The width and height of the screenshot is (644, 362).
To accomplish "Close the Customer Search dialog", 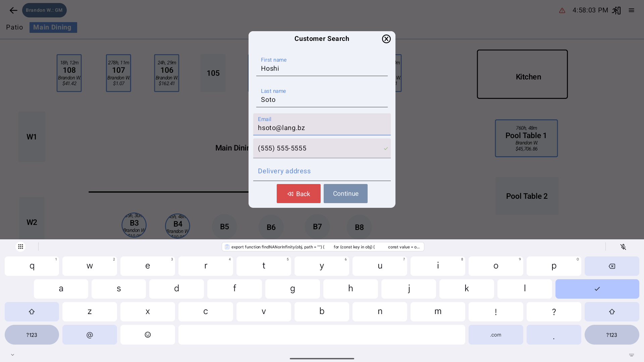I will [386, 39].
